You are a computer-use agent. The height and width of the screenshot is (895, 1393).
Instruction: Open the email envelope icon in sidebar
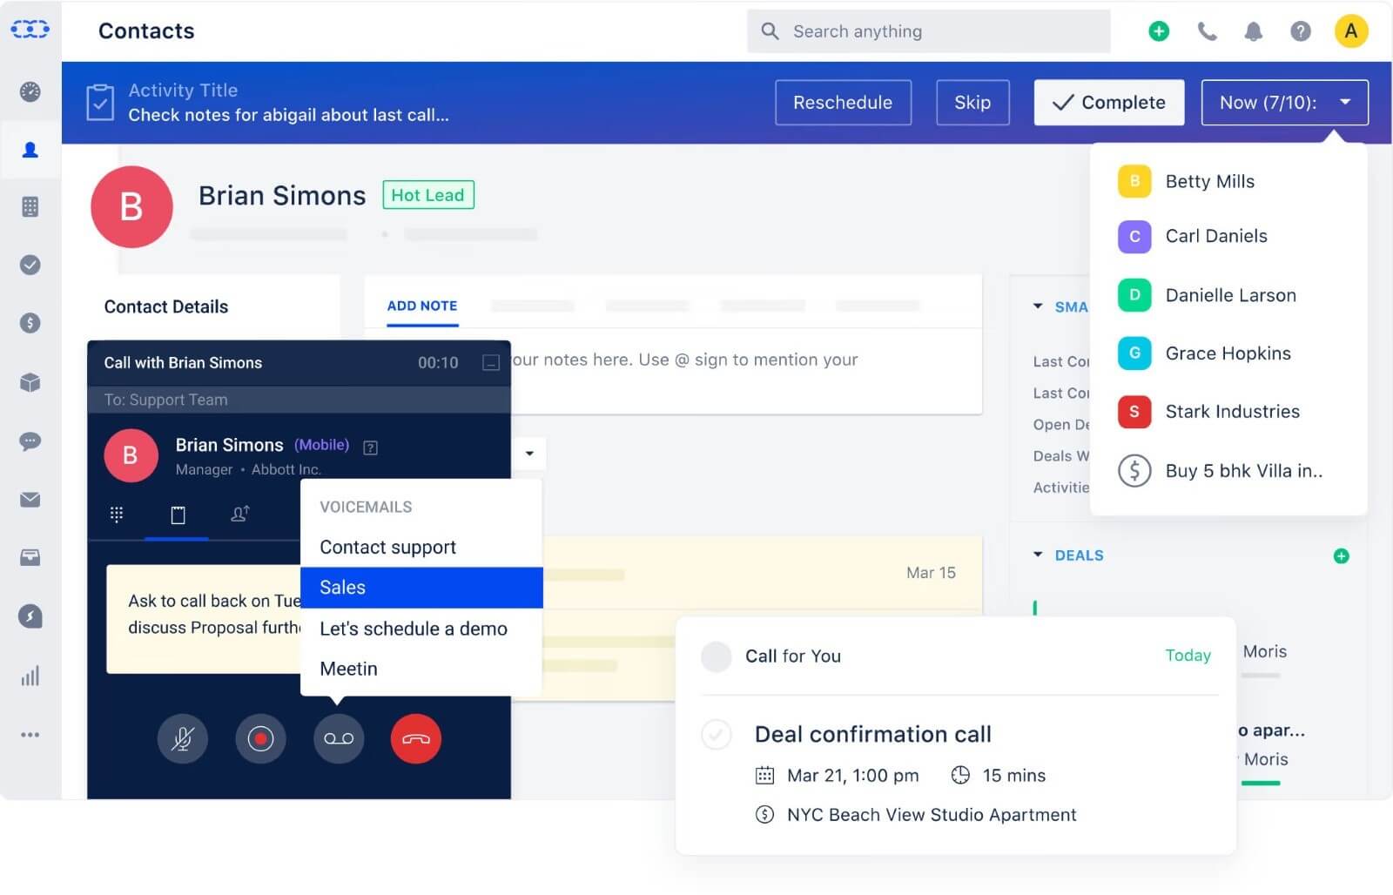pos(30,500)
